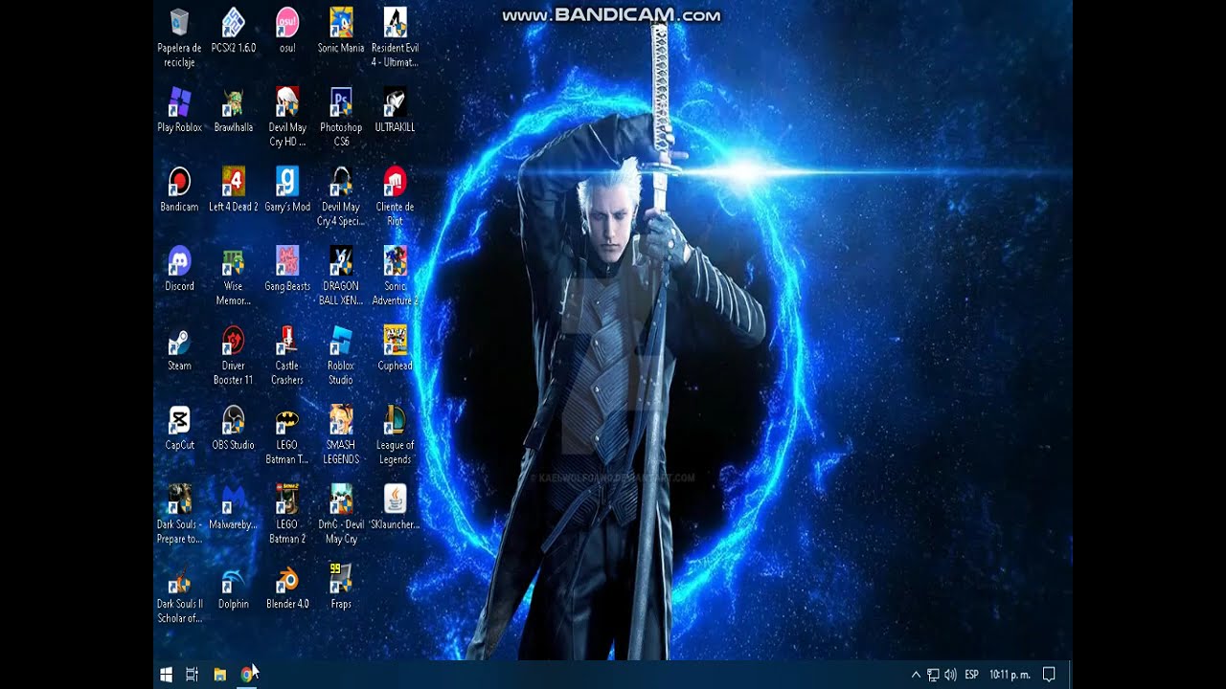Click the Bandicam desktop shortcut

[179, 189]
